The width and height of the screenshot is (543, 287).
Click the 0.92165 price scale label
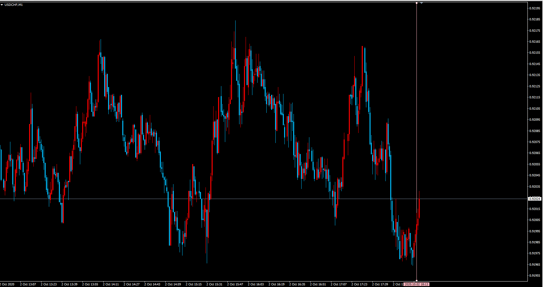tap(535, 42)
